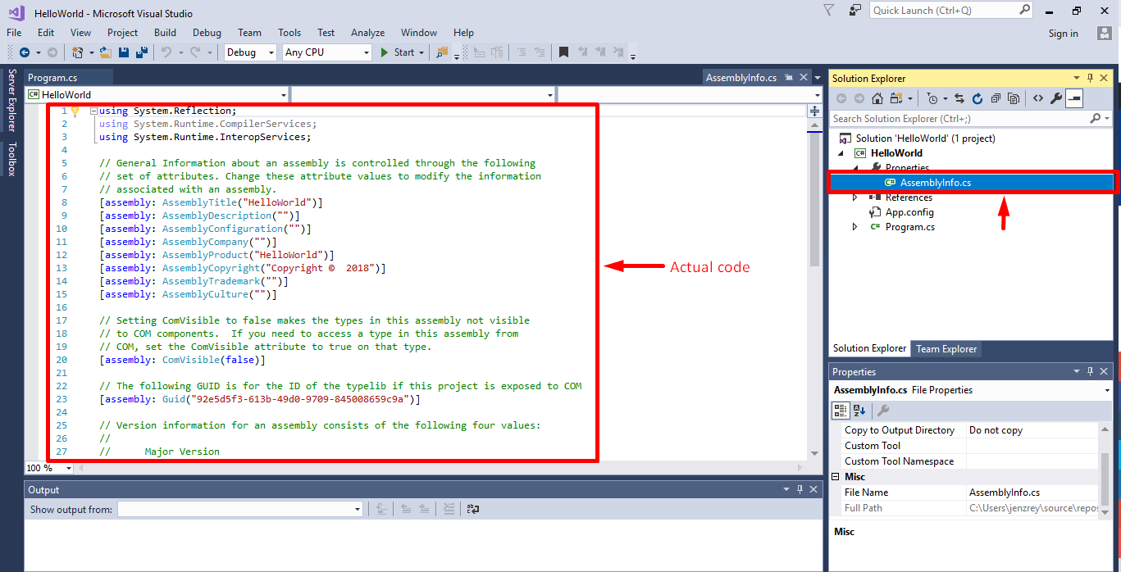Screen dimensions: 1121x572
Task: Open the File menu
Action: pos(14,33)
